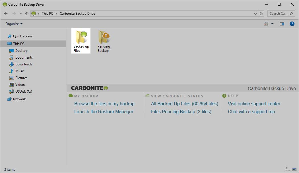This screenshot has width=299, height=173.
Task: Open All Backed Up Files (60,654 files)
Action: tap(185, 104)
